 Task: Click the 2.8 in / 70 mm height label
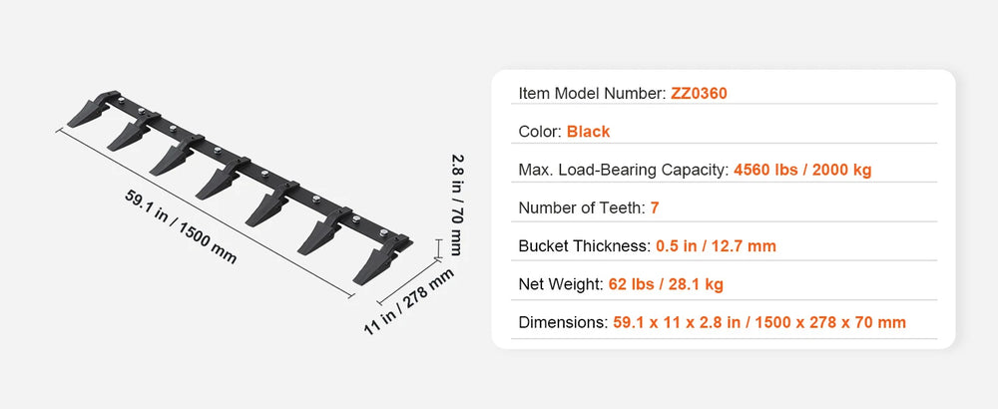(x=457, y=204)
